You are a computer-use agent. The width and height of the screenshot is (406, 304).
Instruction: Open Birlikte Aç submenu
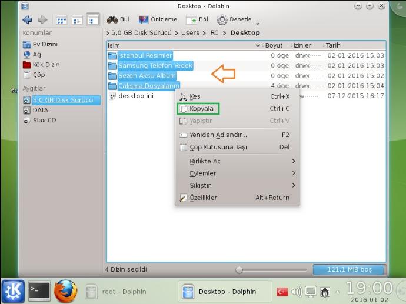[x=237, y=161]
